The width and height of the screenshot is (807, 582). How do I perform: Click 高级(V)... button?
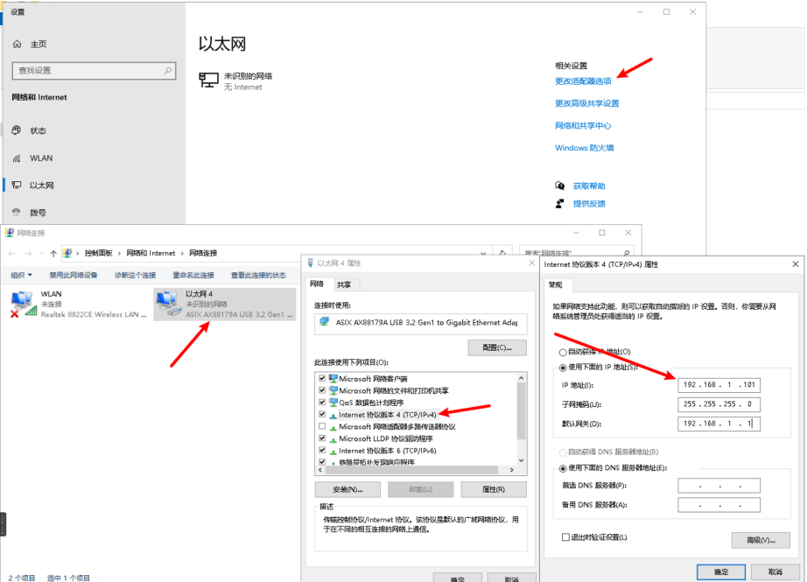(761, 540)
